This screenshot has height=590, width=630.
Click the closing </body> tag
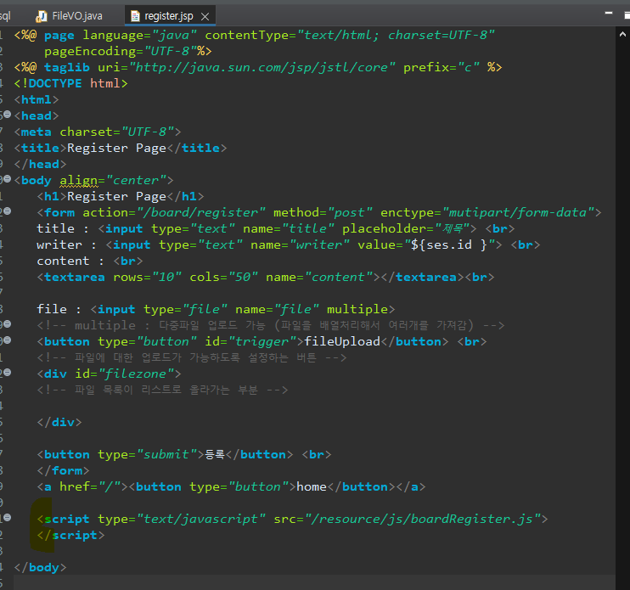click(x=40, y=568)
